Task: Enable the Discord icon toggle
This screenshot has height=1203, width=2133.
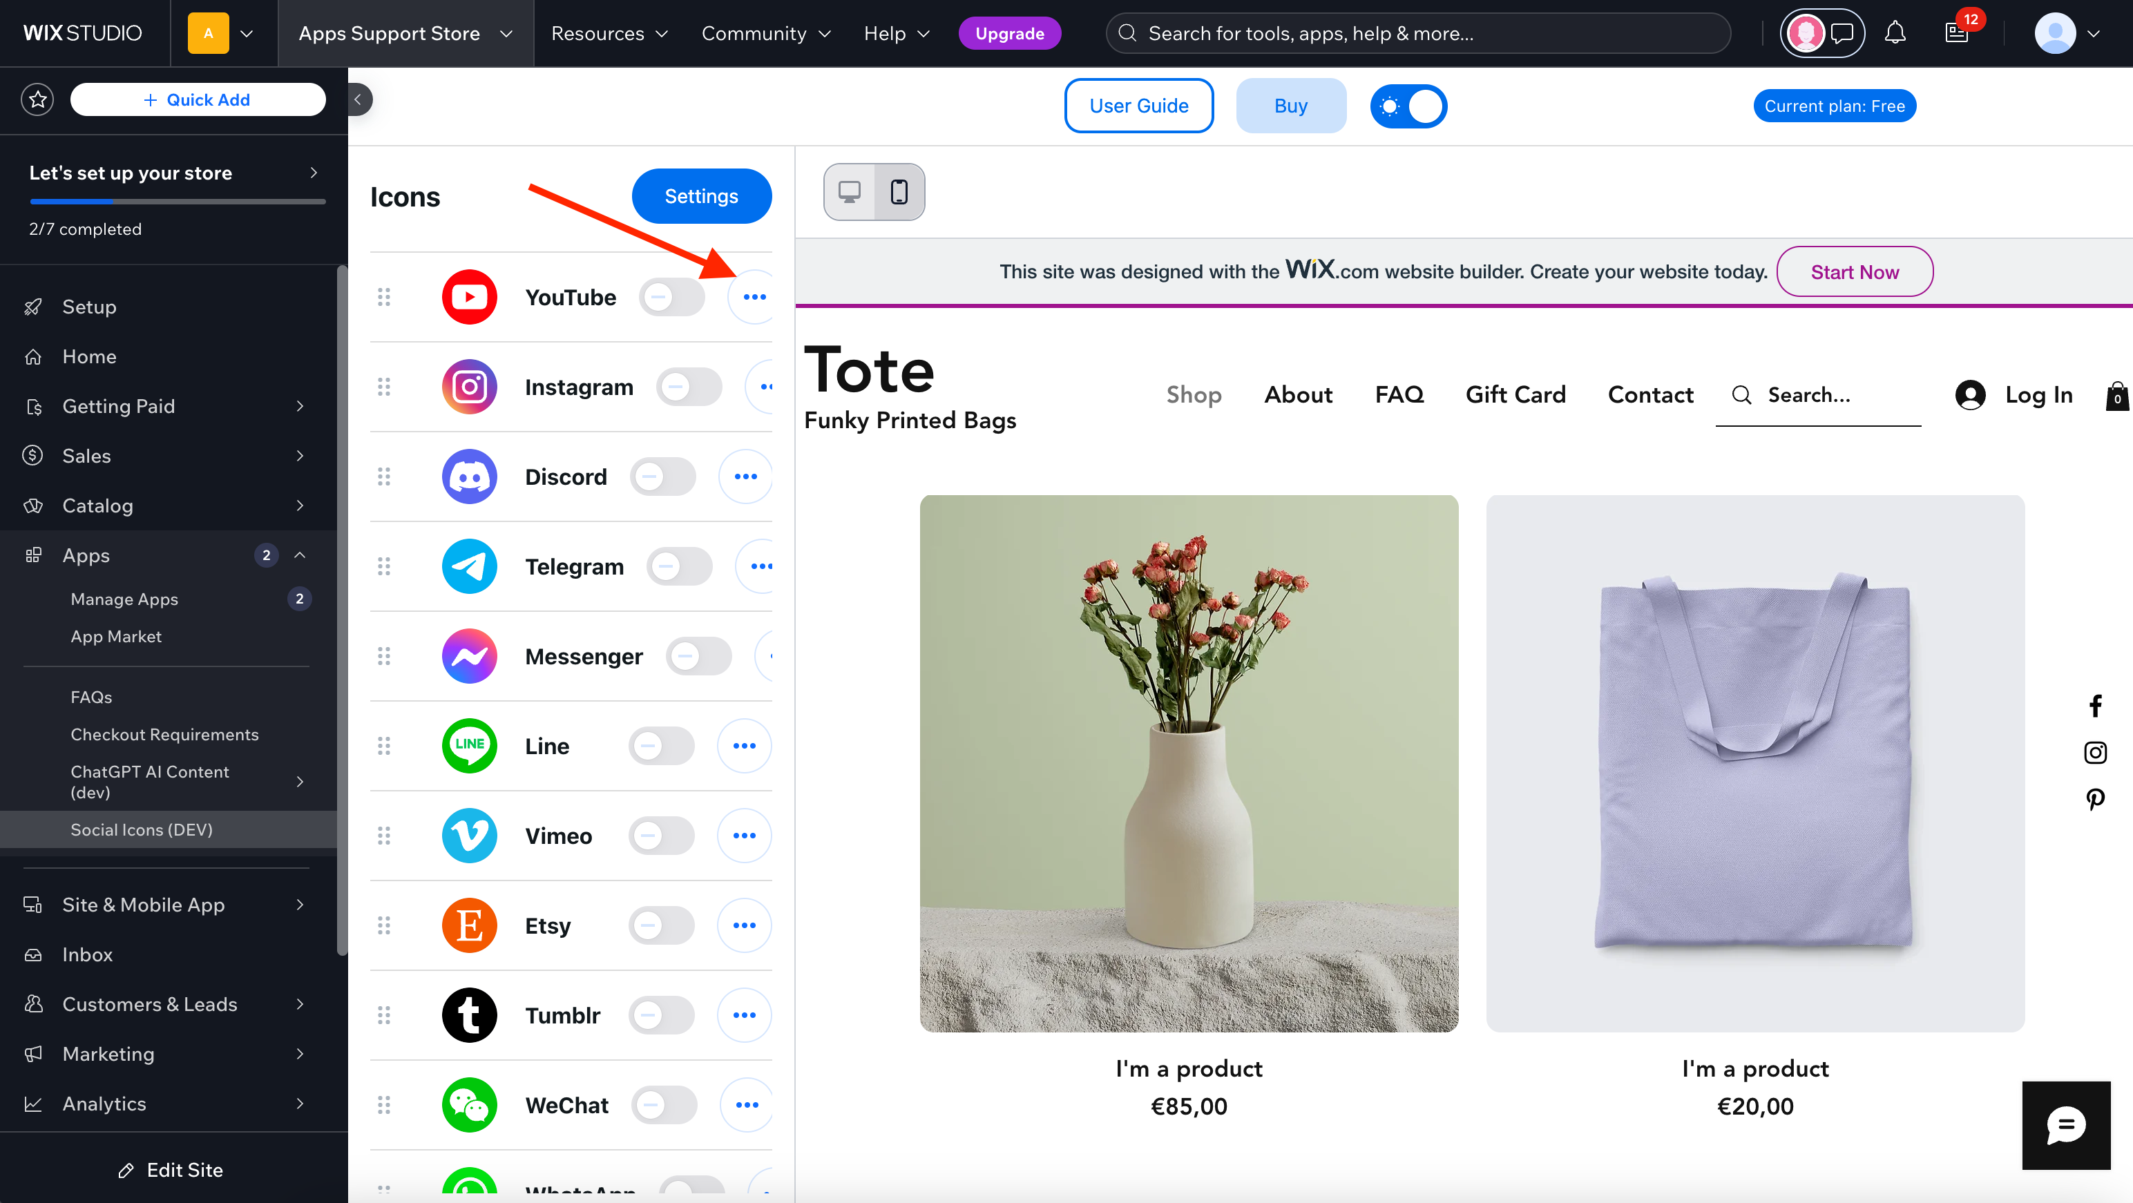Action: point(662,477)
